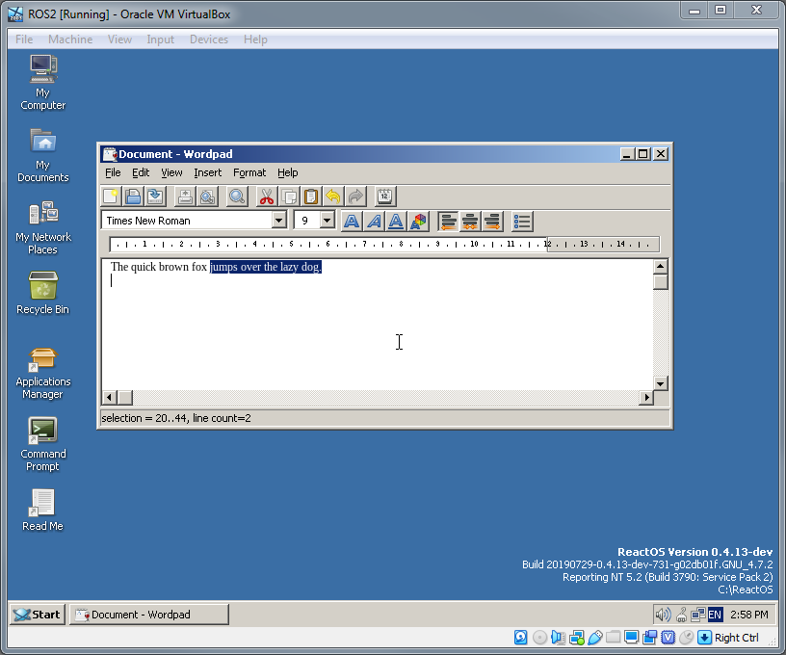Center align the text

pyautogui.click(x=470, y=221)
